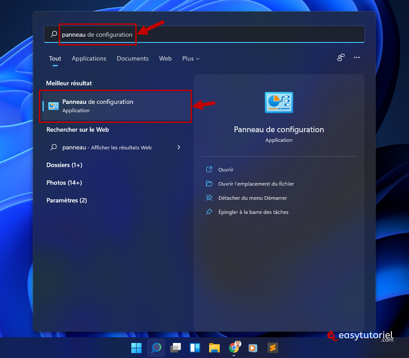Click the Ouvrir open icon
This screenshot has width=409, height=358.
[x=209, y=169]
